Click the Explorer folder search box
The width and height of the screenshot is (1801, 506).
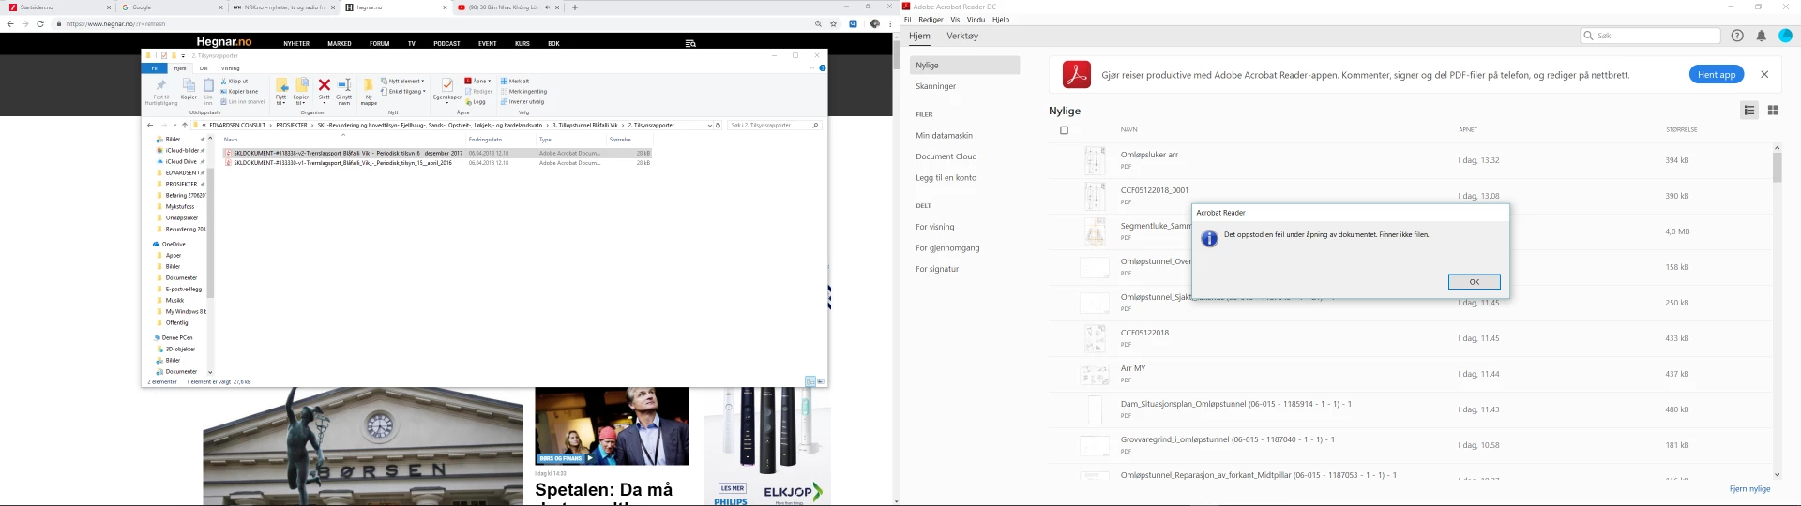(774, 126)
